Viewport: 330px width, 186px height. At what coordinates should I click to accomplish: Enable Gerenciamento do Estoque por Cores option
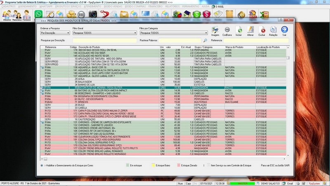(42, 166)
